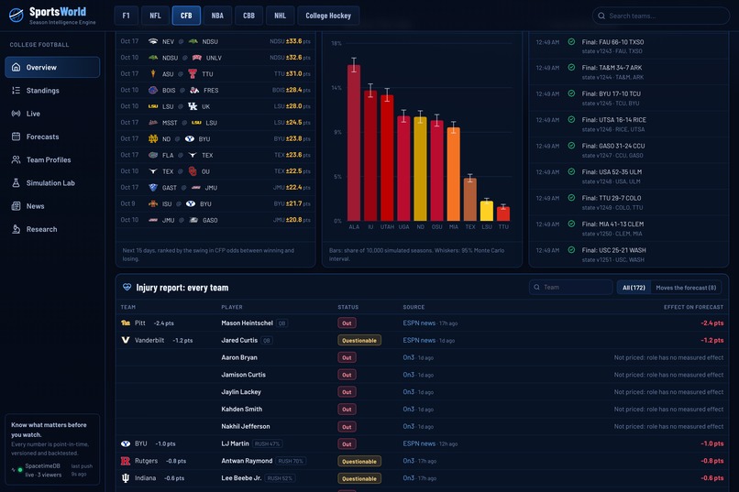
Task: Open Standings in the sidebar
Action: pyautogui.click(x=52, y=91)
